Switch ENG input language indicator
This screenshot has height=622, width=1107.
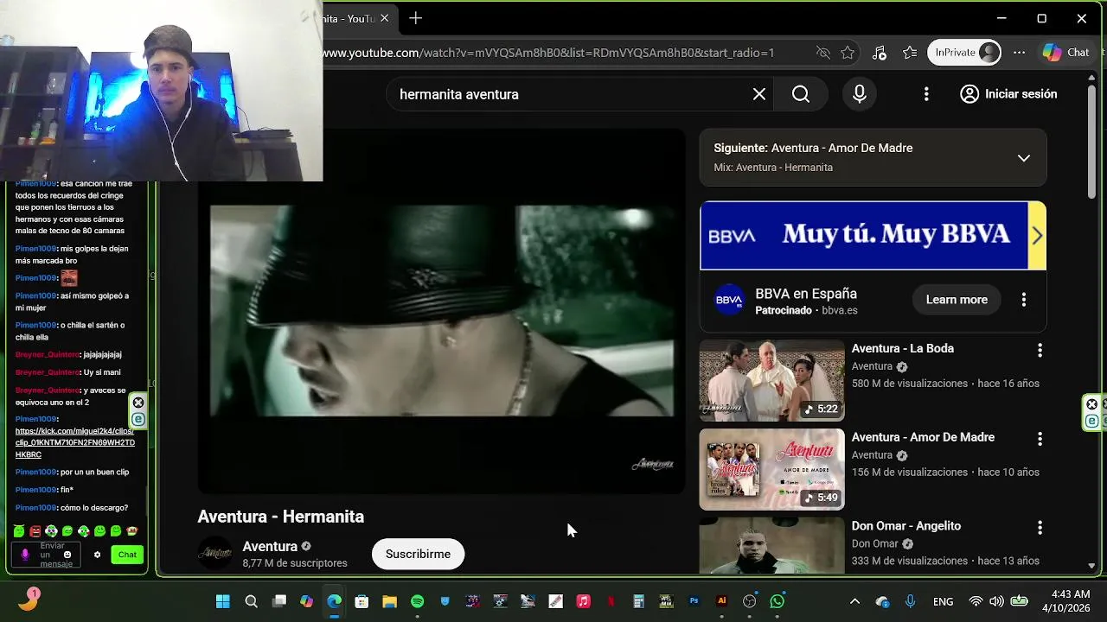click(x=944, y=601)
